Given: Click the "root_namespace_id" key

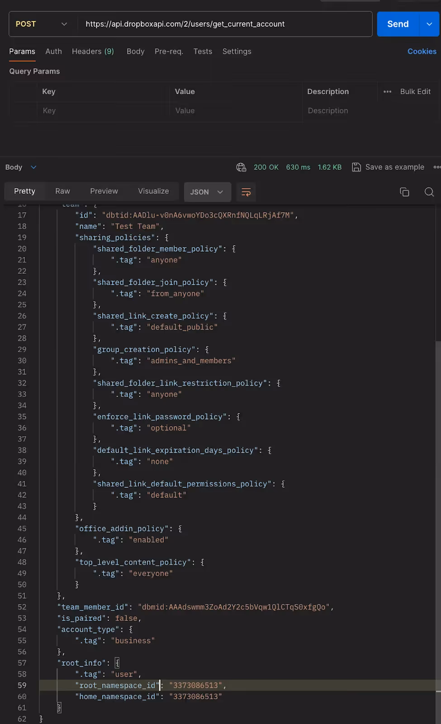Looking at the screenshot, I should pyautogui.click(x=117, y=686).
